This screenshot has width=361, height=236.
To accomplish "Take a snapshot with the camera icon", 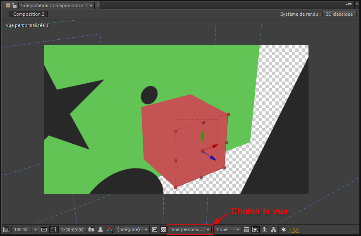I will [x=91, y=229].
